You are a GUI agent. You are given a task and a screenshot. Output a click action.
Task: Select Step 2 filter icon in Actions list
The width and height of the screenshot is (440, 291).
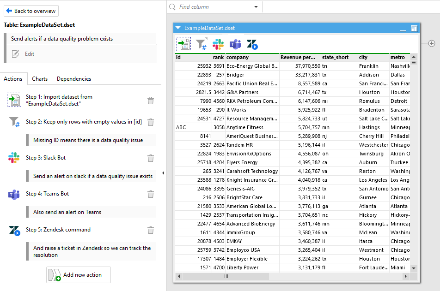click(x=14, y=122)
